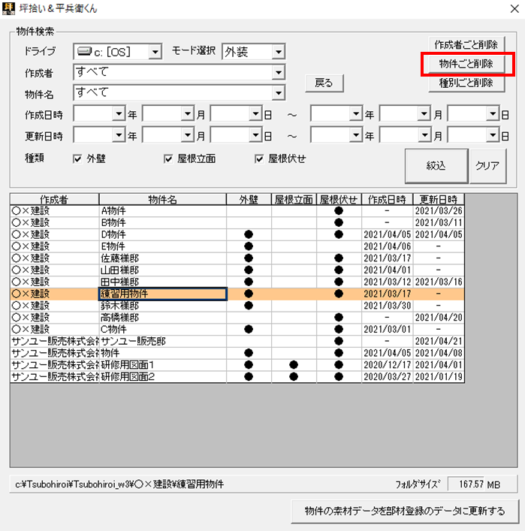Select the 研修用図面1 row
The height and width of the screenshot is (531, 525).
[x=162, y=364]
